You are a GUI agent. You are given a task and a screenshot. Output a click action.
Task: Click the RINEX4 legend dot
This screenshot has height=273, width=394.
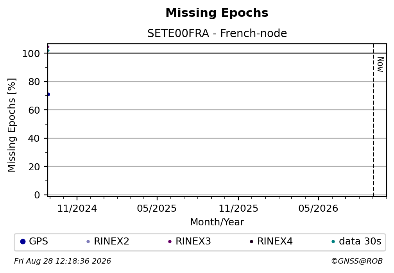click(x=252, y=242)
